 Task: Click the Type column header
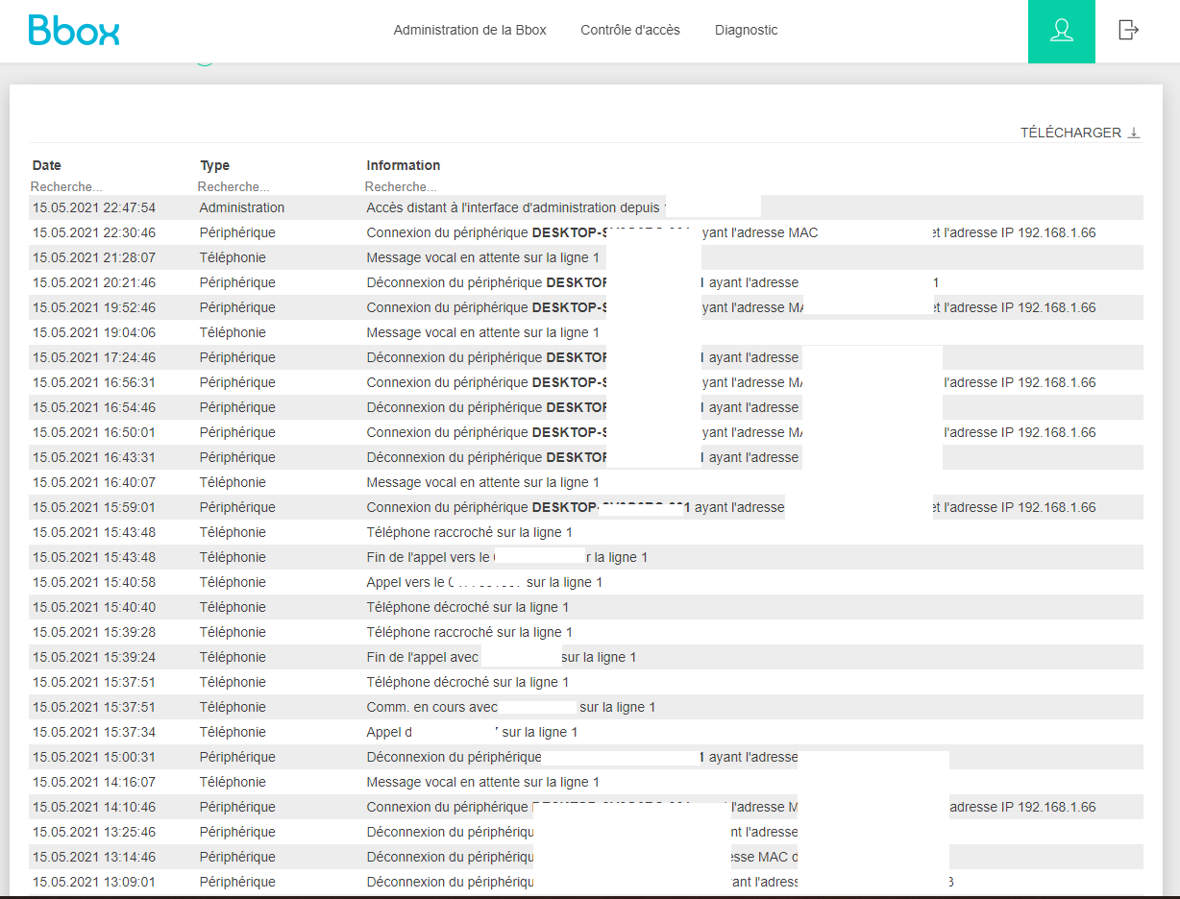point(215,165)
